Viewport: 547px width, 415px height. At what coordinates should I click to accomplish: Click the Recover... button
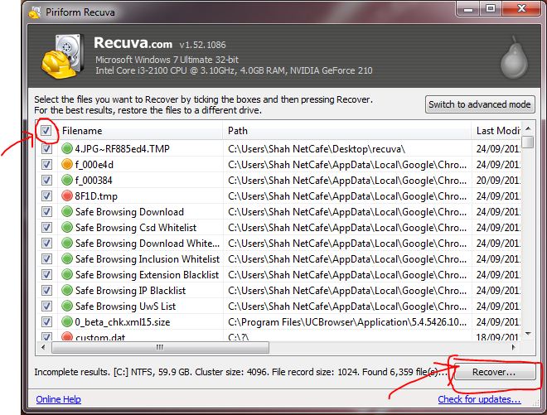coord(494,372)
